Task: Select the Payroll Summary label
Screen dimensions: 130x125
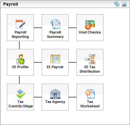Action: [55, 34]
